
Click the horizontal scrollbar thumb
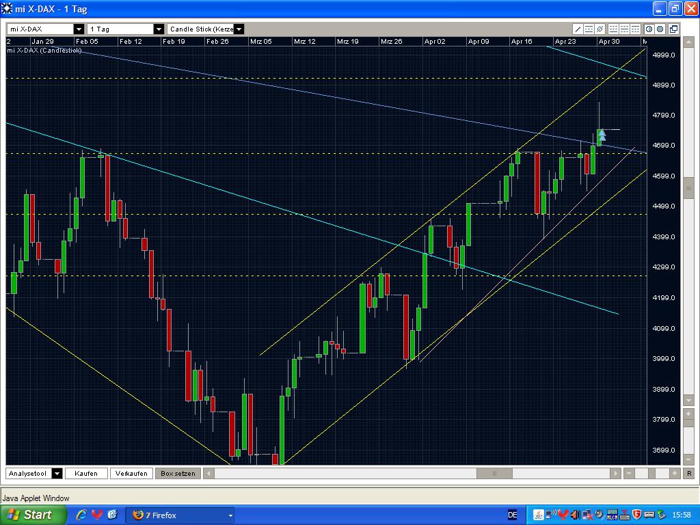[494, 473]
